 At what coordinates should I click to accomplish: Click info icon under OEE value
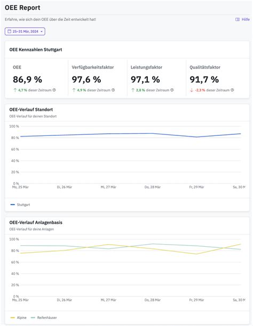[x=54, y=90]
